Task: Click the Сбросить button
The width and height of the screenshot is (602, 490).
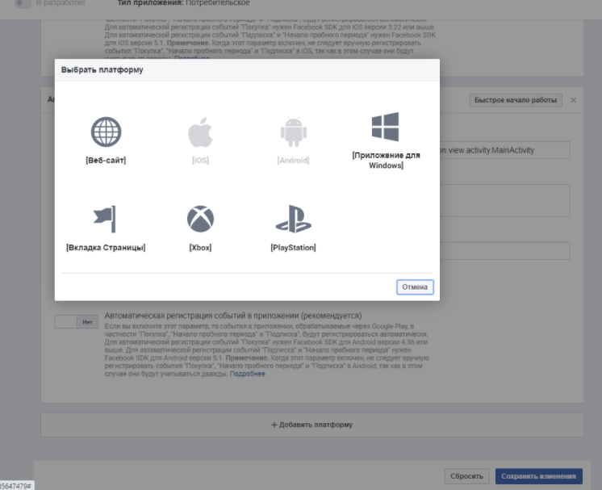Action: [x=467, y=476]
